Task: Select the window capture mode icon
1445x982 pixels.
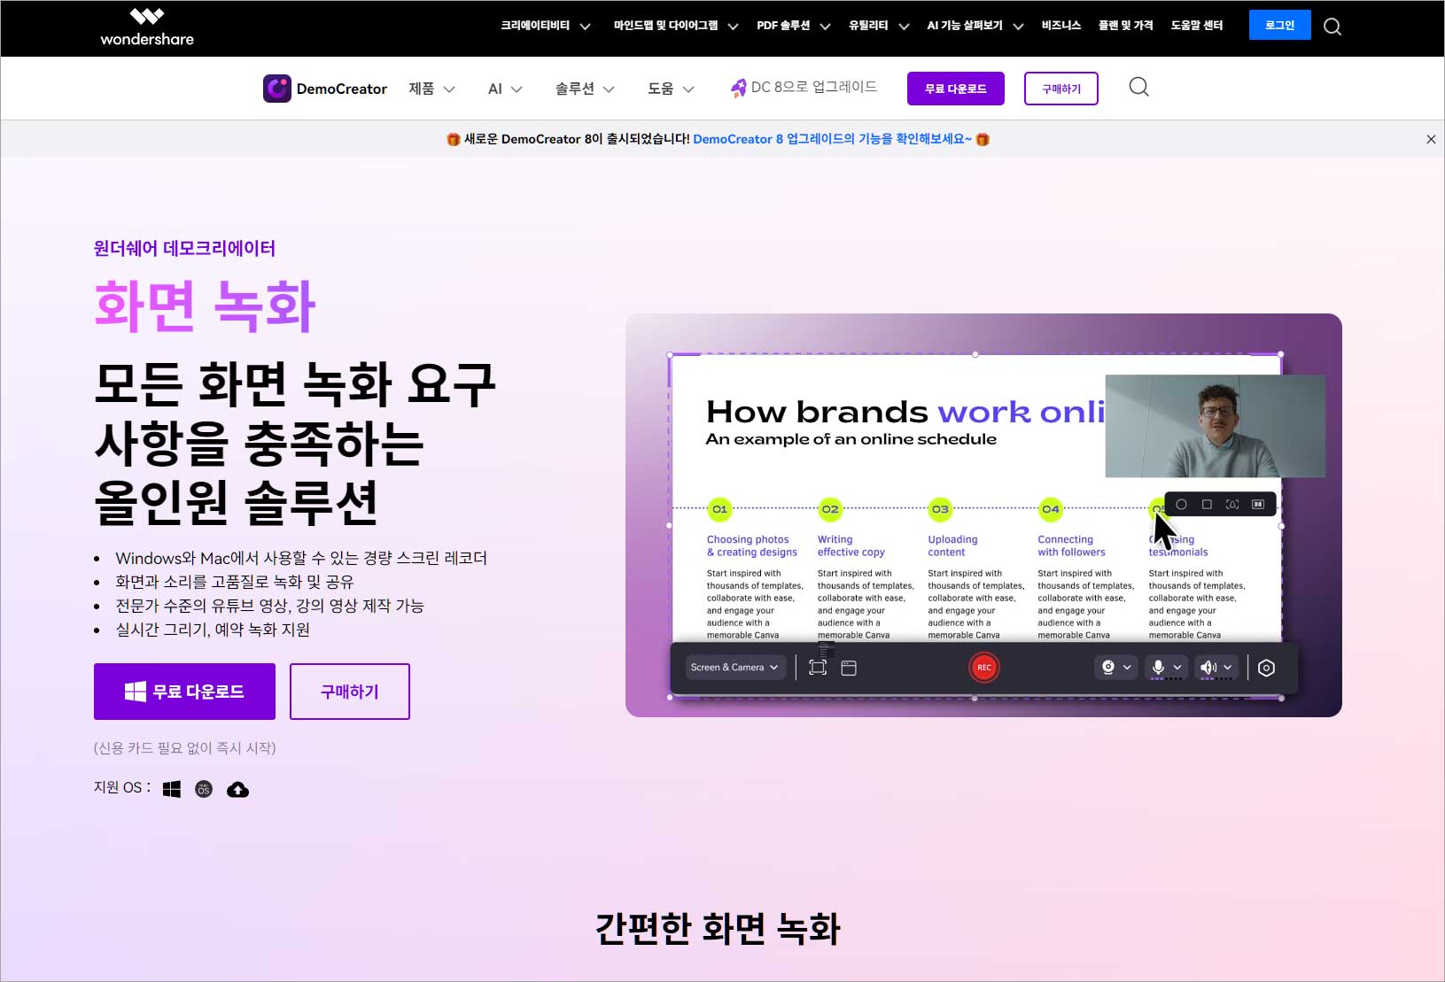Action: [x=848, y=667]
